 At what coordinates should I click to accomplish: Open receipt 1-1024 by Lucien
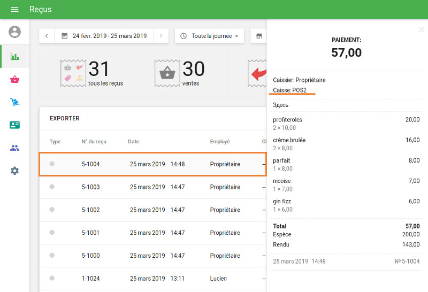tap(152, 279)
